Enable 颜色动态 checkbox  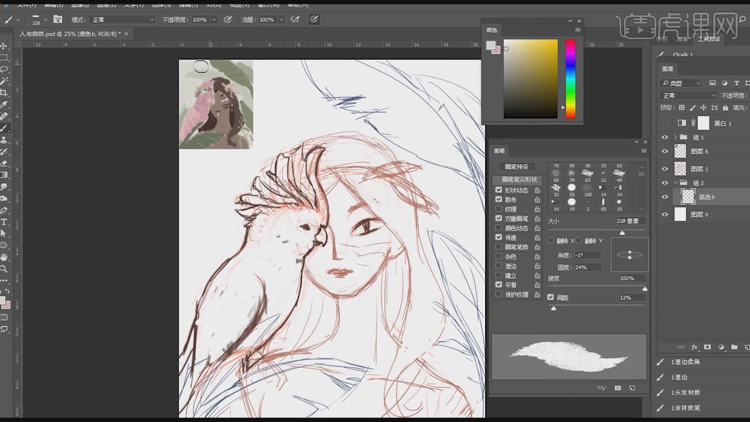tap(499, 228)
